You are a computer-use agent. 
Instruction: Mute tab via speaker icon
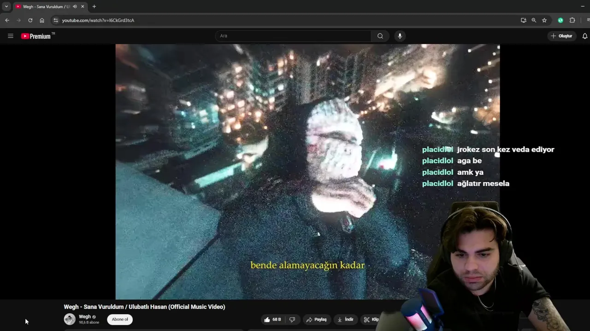point(75,6)
